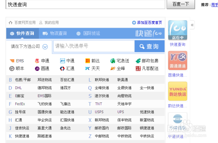Click the 凡客配送 red logo icon
Image resolution: width=218 pixels, height=143 pixels.
pos(138,68)
